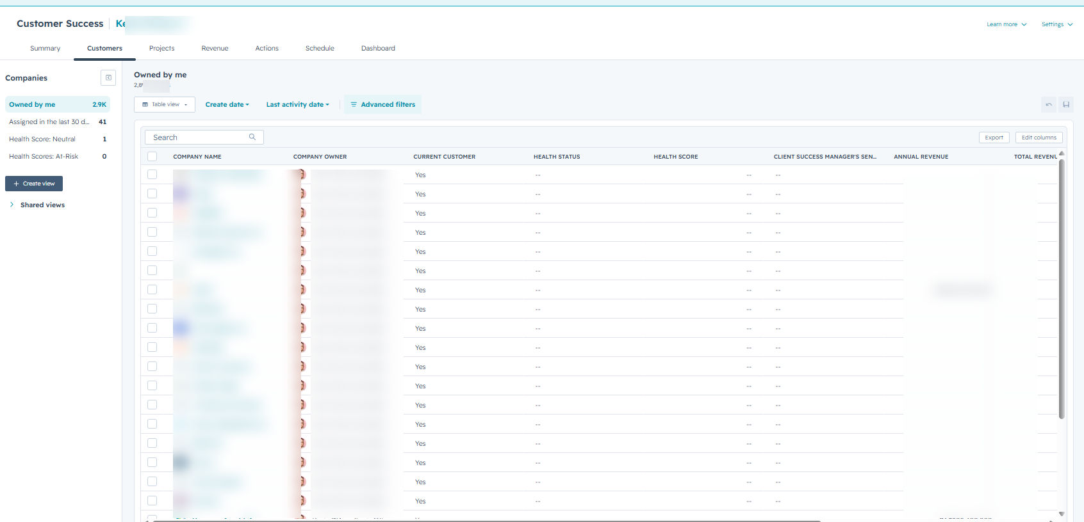
Task: Open the Revenue tab
Action: [215, 49]
